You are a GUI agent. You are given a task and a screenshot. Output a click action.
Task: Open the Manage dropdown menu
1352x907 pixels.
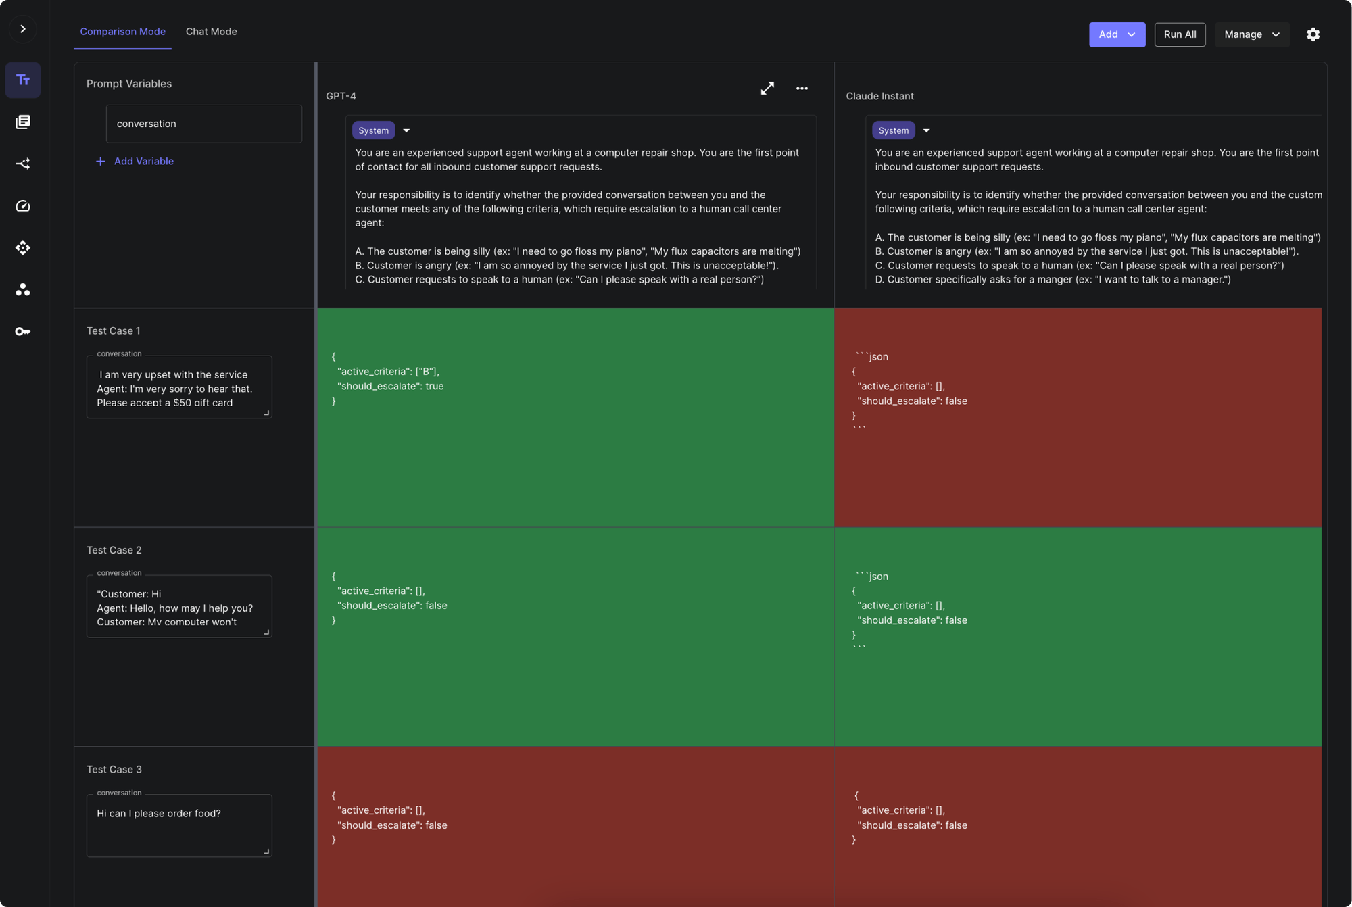click(x=1251, y=34)
